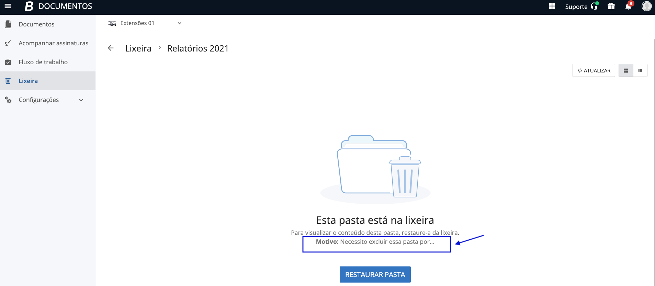Screen dimensions: 655x286
Task: Open the hamburger menu icon
Action: (x=8, y=6)
